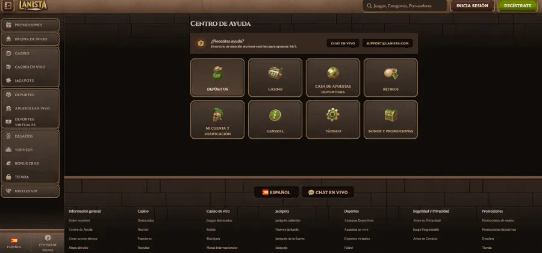Select Torneos in the sidebar
This screenshot has height=253, width=542.
click(x=30, y=150)
